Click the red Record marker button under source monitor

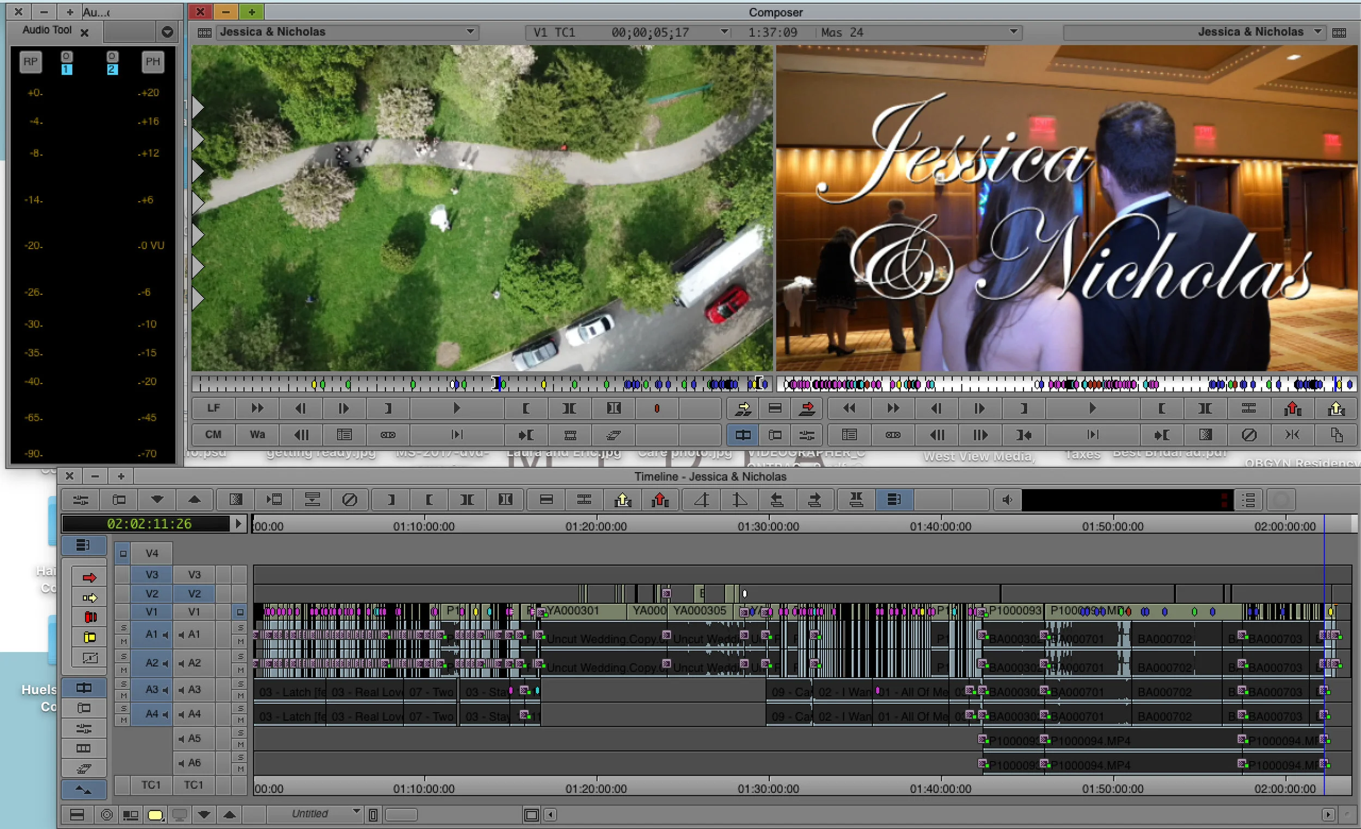click(x=657, y=409)
